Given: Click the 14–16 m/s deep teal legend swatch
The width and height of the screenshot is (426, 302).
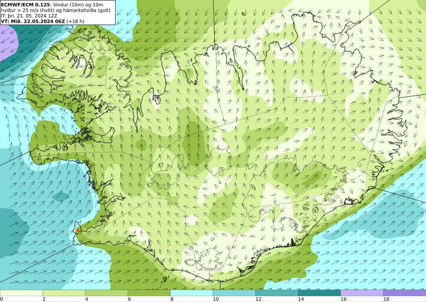Looking at the screenshot, I should pyautogui.click(x=319, y=293).
